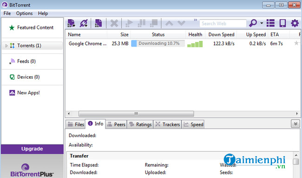Click the 0.2 kB/s up speed cell
This screenshot has width=302, height=178.
point(257,44)
